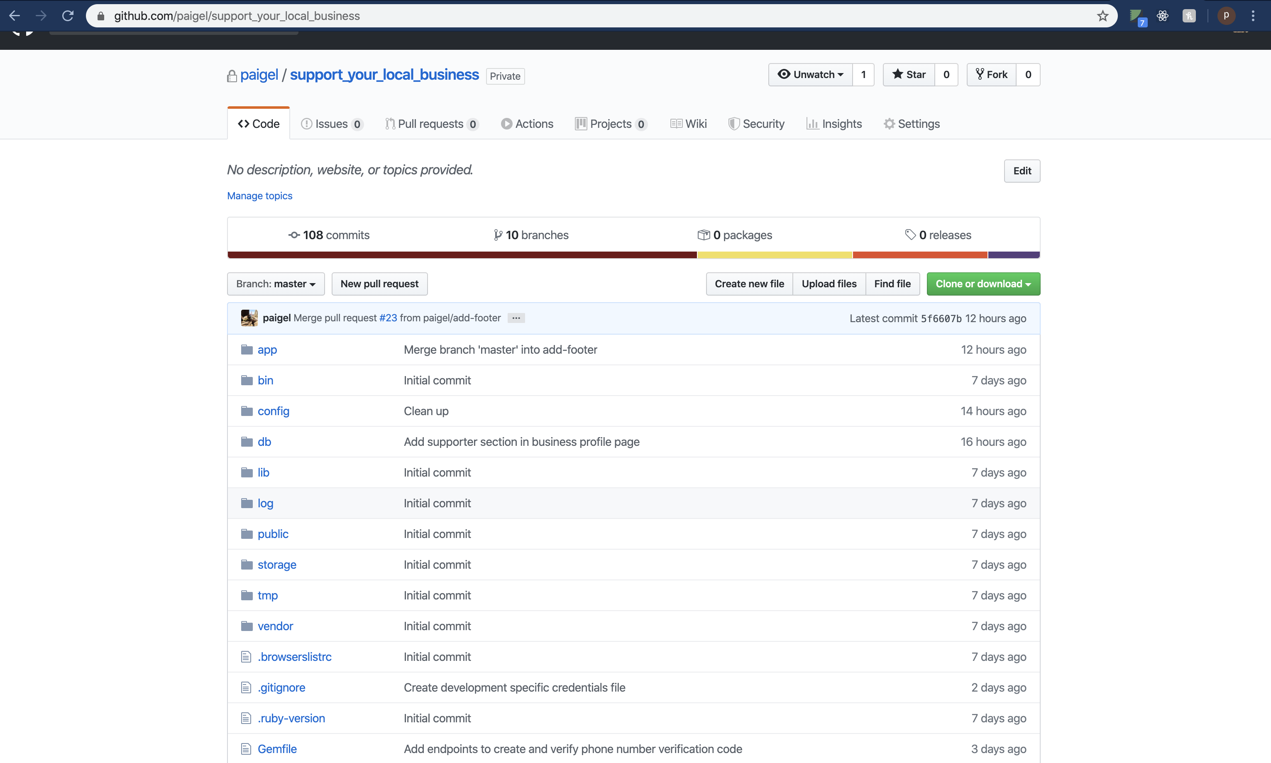
Task: Click the stargazers count 0
Action: [946, 75]
